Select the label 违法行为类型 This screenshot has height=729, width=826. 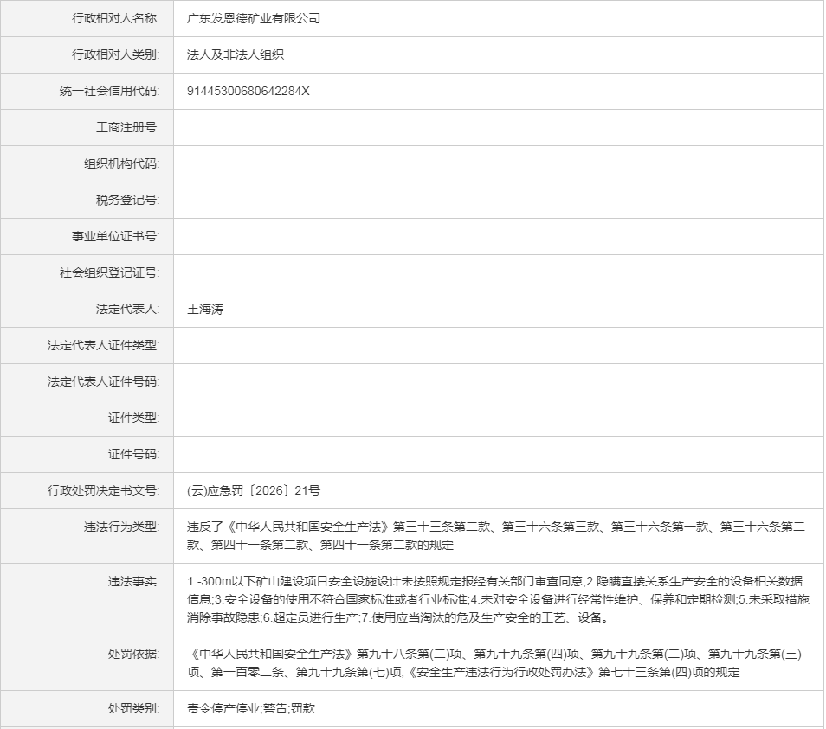[122, 527]
